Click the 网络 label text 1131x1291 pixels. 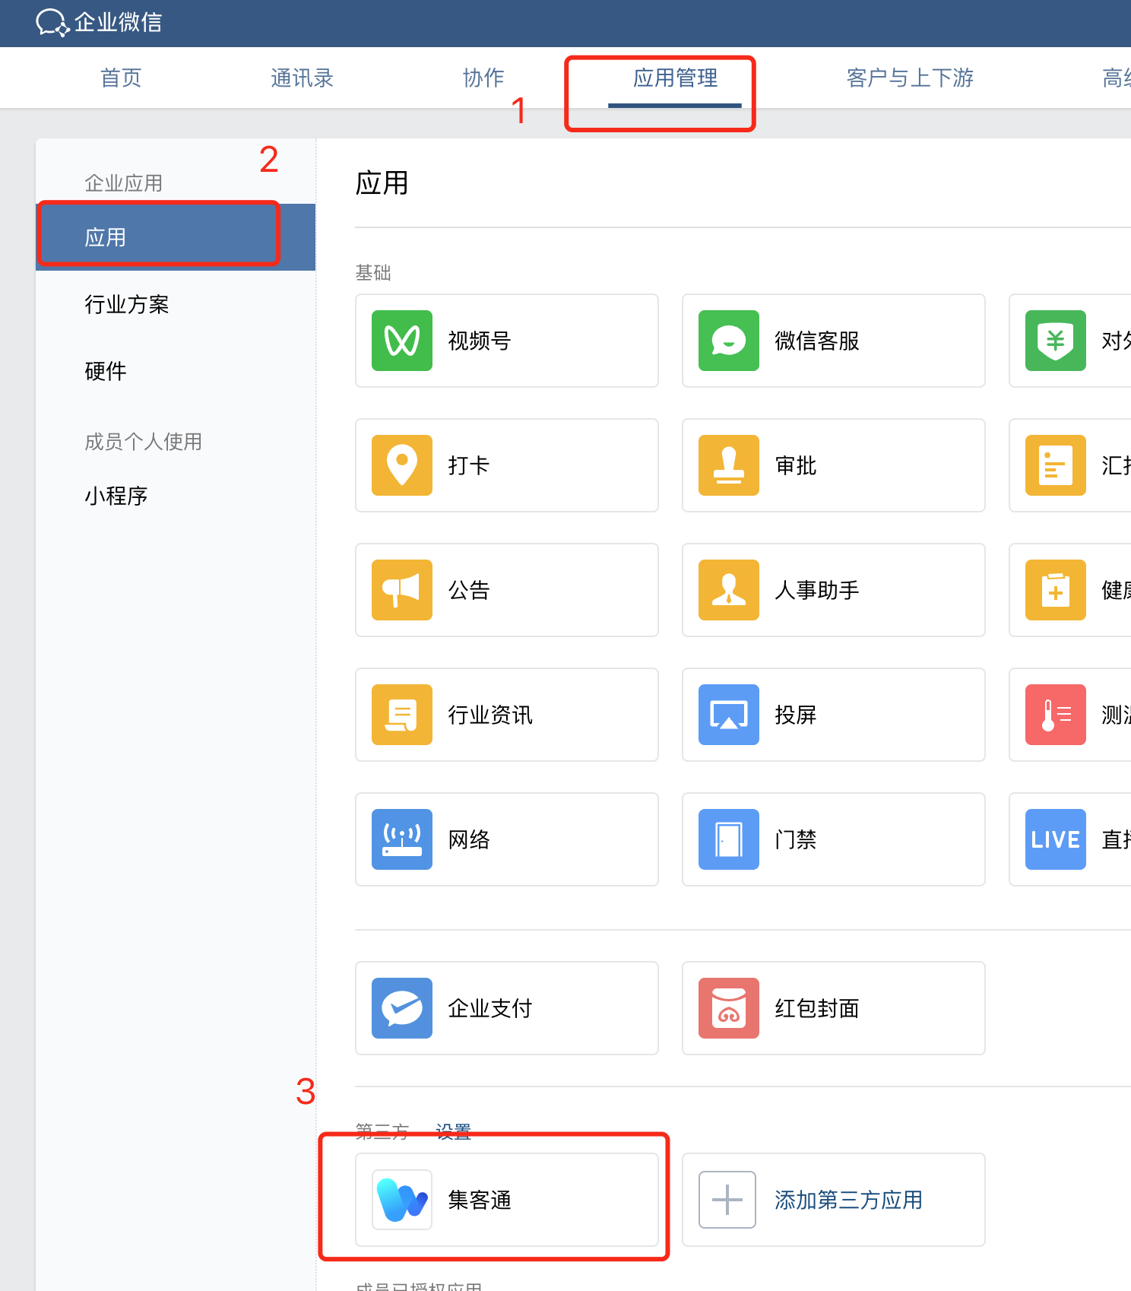pyautogui.click(x=468, y=839)
